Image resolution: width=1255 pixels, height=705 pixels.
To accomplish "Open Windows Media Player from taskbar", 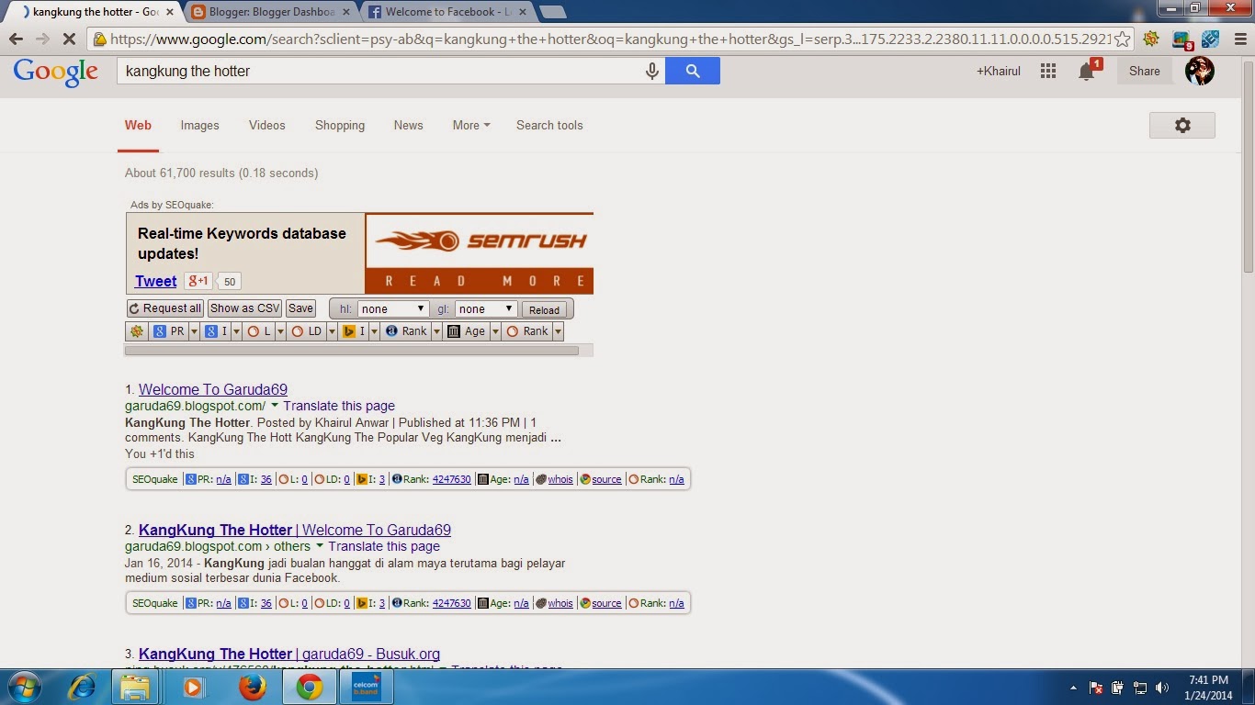I will [x=193, y=687].
